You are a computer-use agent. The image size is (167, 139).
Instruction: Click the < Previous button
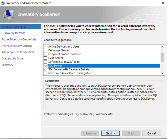pyautogui.click(x=90, y=133)
